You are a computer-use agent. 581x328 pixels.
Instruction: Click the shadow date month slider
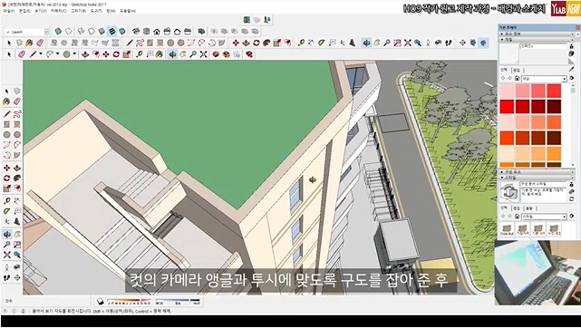(129, 302)
